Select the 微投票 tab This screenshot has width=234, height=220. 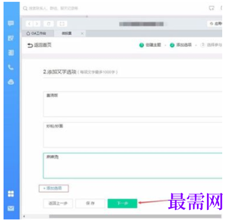pyautogui.click(x=67, y=34)
